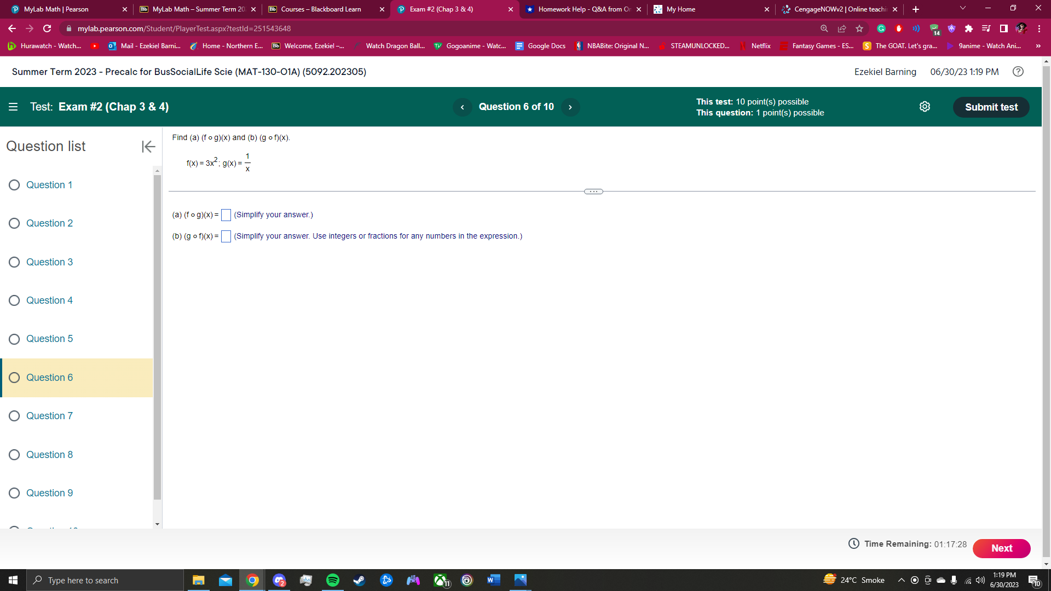The image size is (1051, 591).
Task: Click the Next button
Action: (x=1002, y=548)
